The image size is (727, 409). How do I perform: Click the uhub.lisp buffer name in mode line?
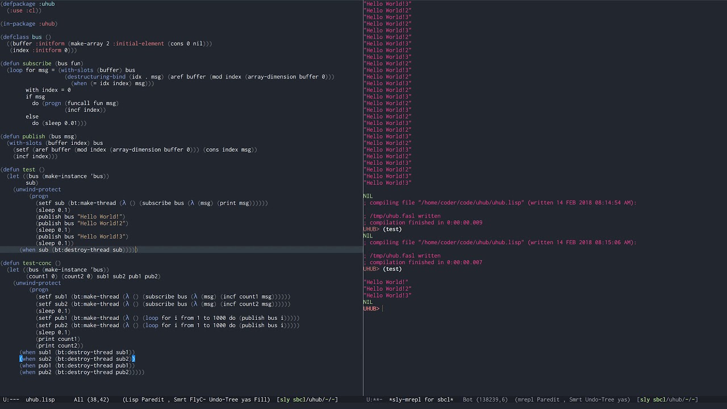click(x=40, y=400)
